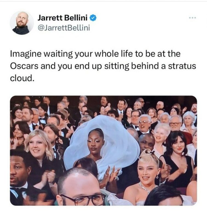Click the bald man with glasses in photo foreground
The width and height of the screenshot is (207, 219).
pos(81,187)
